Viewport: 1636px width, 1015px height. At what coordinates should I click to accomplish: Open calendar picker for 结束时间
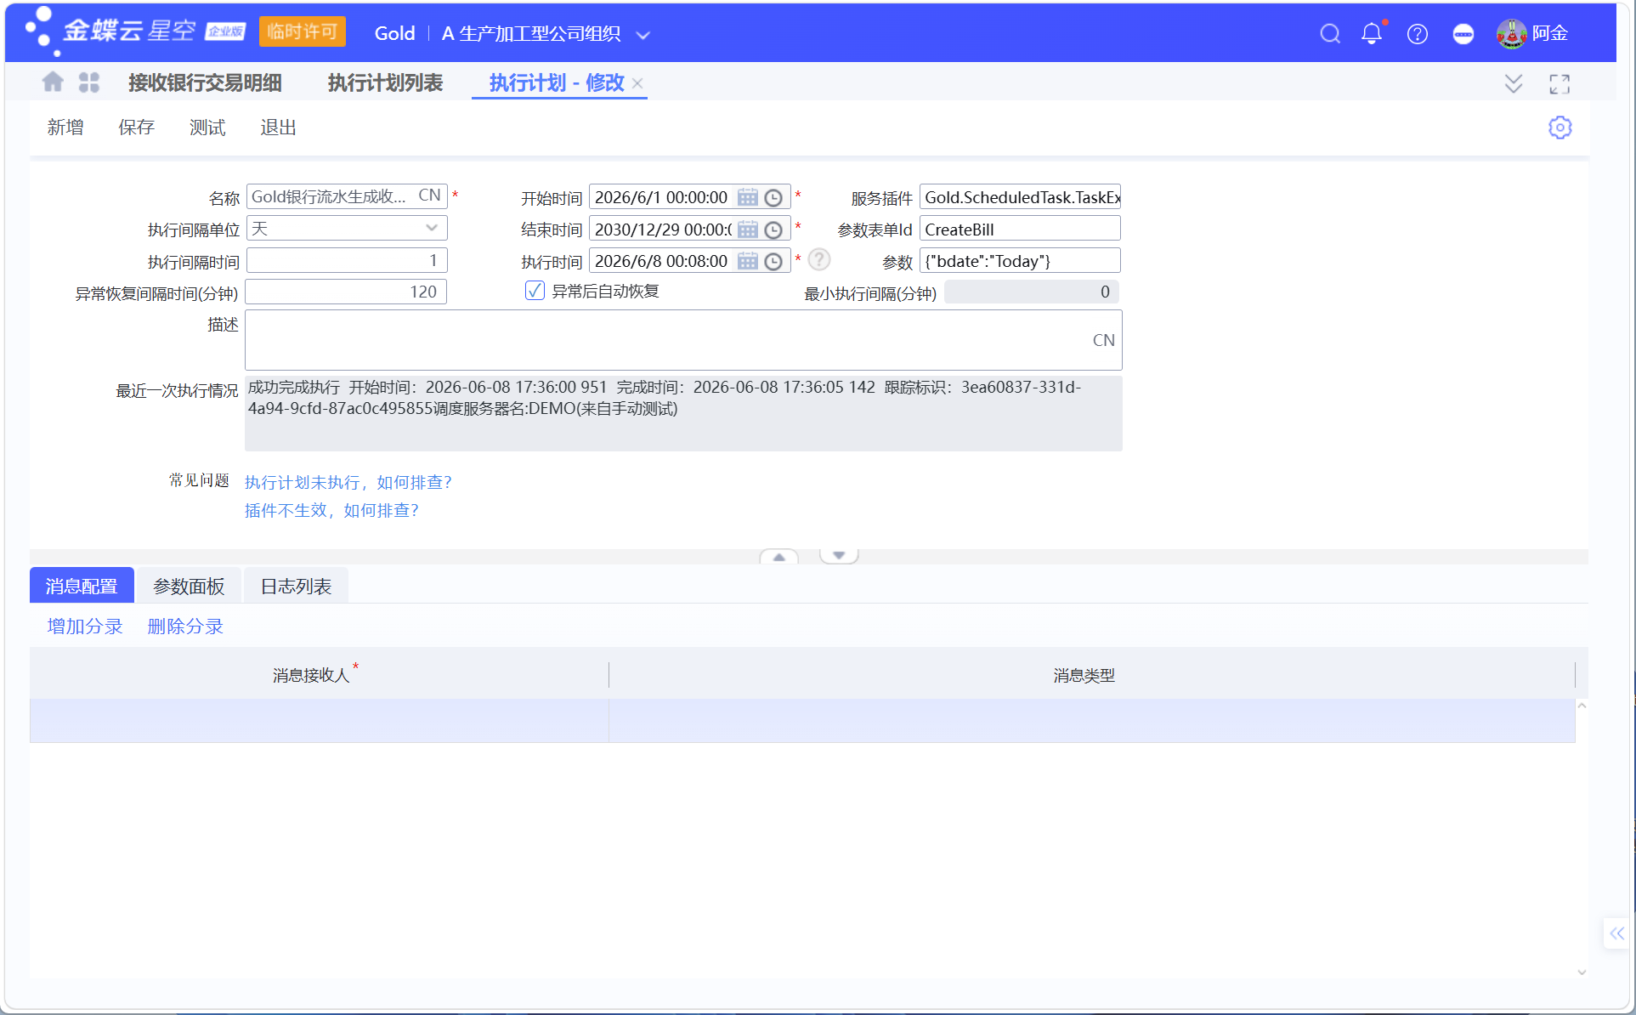click(748, 230)
